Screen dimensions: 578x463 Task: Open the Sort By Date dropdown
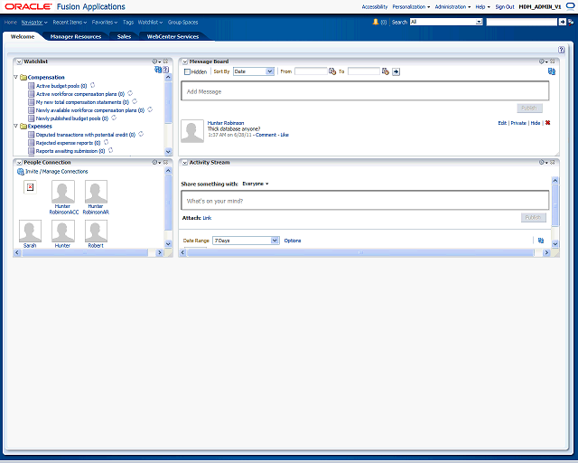pos(254,71)
